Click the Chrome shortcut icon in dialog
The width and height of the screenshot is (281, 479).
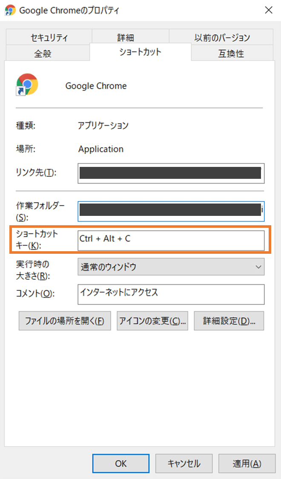click(x=27, y=85)
